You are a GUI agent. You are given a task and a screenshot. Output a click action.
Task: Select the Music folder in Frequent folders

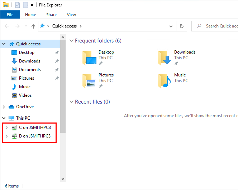[173, 81]
